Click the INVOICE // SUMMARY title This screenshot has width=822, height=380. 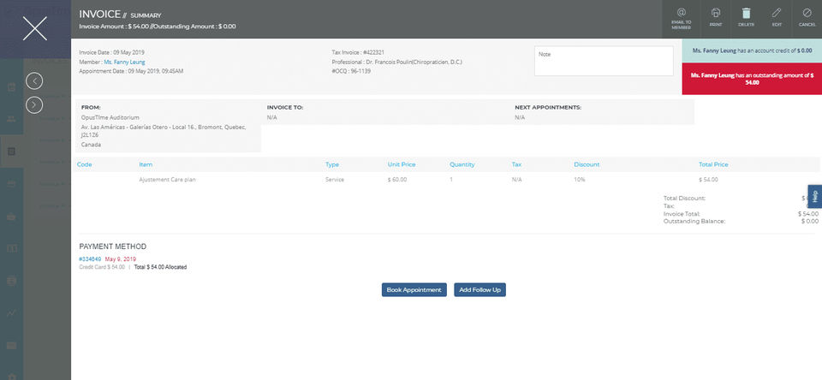tap(120, 15)
